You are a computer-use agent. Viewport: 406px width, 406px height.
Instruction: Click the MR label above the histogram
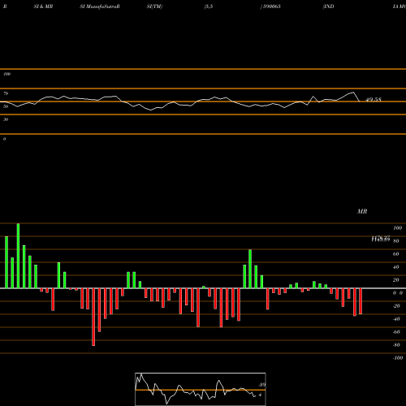[362, 211]
